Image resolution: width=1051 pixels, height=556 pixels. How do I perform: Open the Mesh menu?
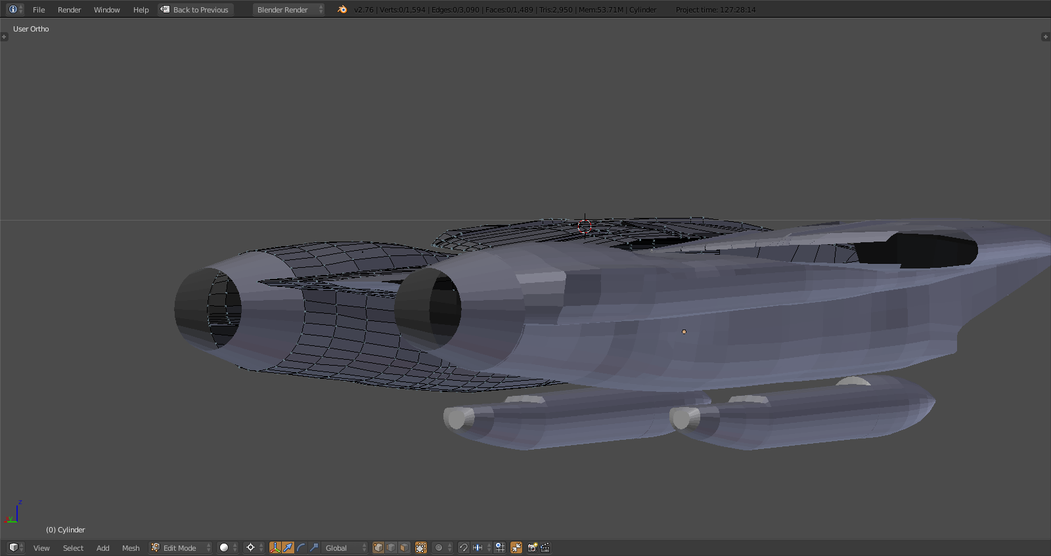(x=131, y=548)
